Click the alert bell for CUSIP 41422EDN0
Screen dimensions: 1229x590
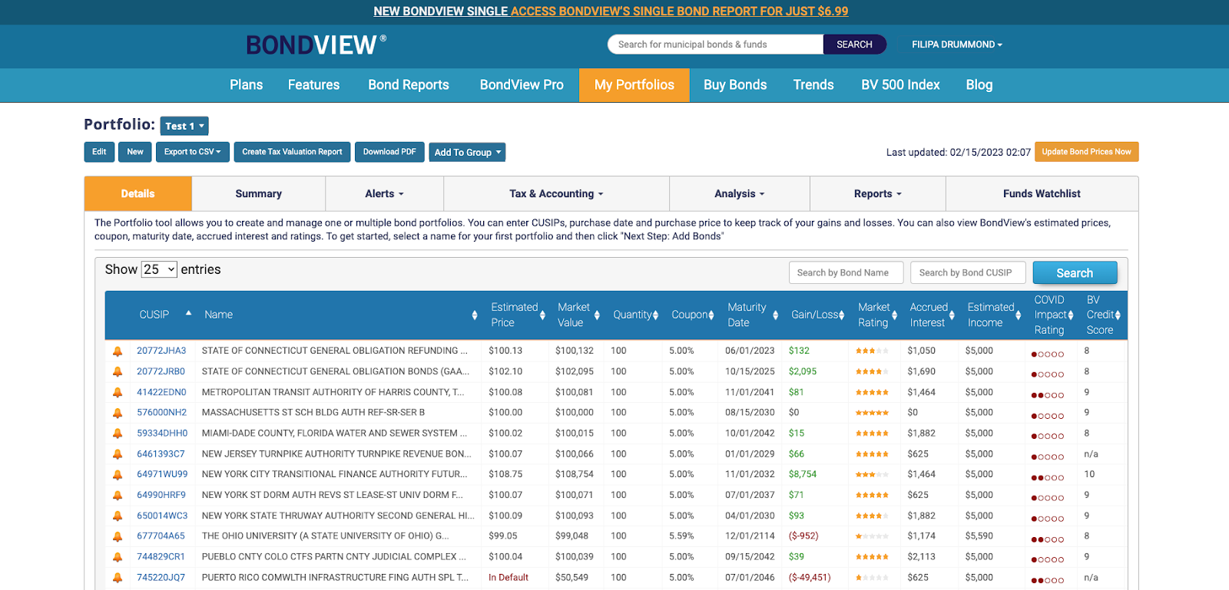118,393
